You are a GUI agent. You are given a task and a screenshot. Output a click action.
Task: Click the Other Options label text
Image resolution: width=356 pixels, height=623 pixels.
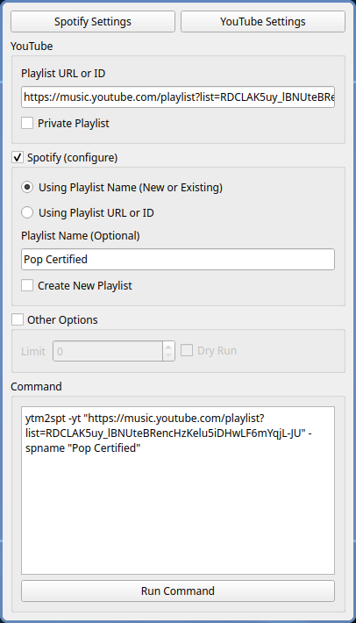pyautogui.click(x=62, y=320)
